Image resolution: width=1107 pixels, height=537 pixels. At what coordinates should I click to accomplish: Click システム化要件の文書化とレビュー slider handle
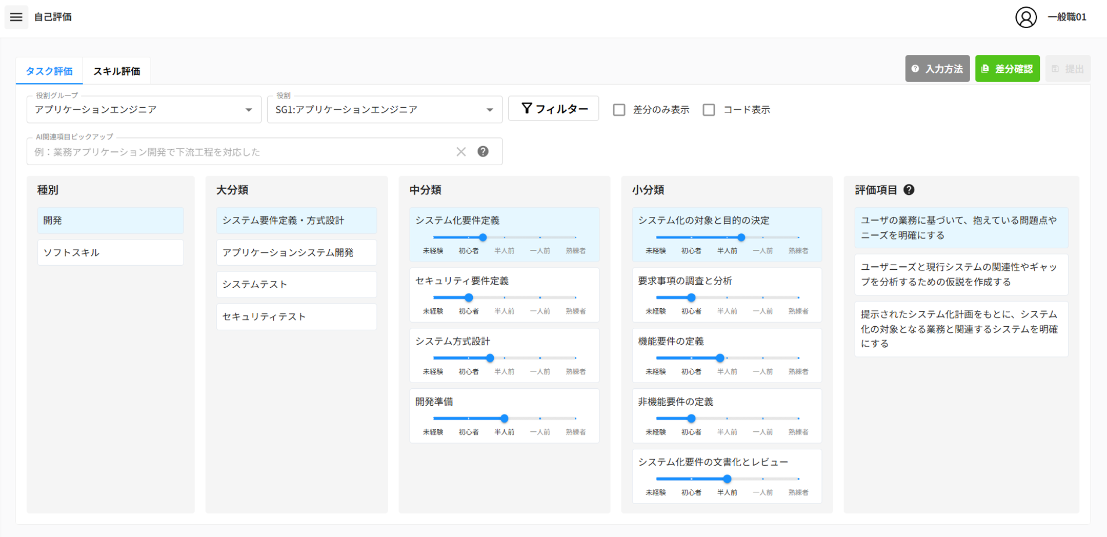click(x=727, y=479)
